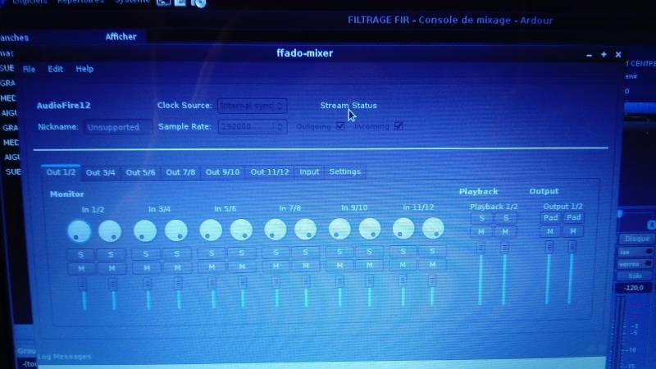Viewport: 656px width, 369px height.
Task: Select the Out 1/2 tab
Action: 61,172
